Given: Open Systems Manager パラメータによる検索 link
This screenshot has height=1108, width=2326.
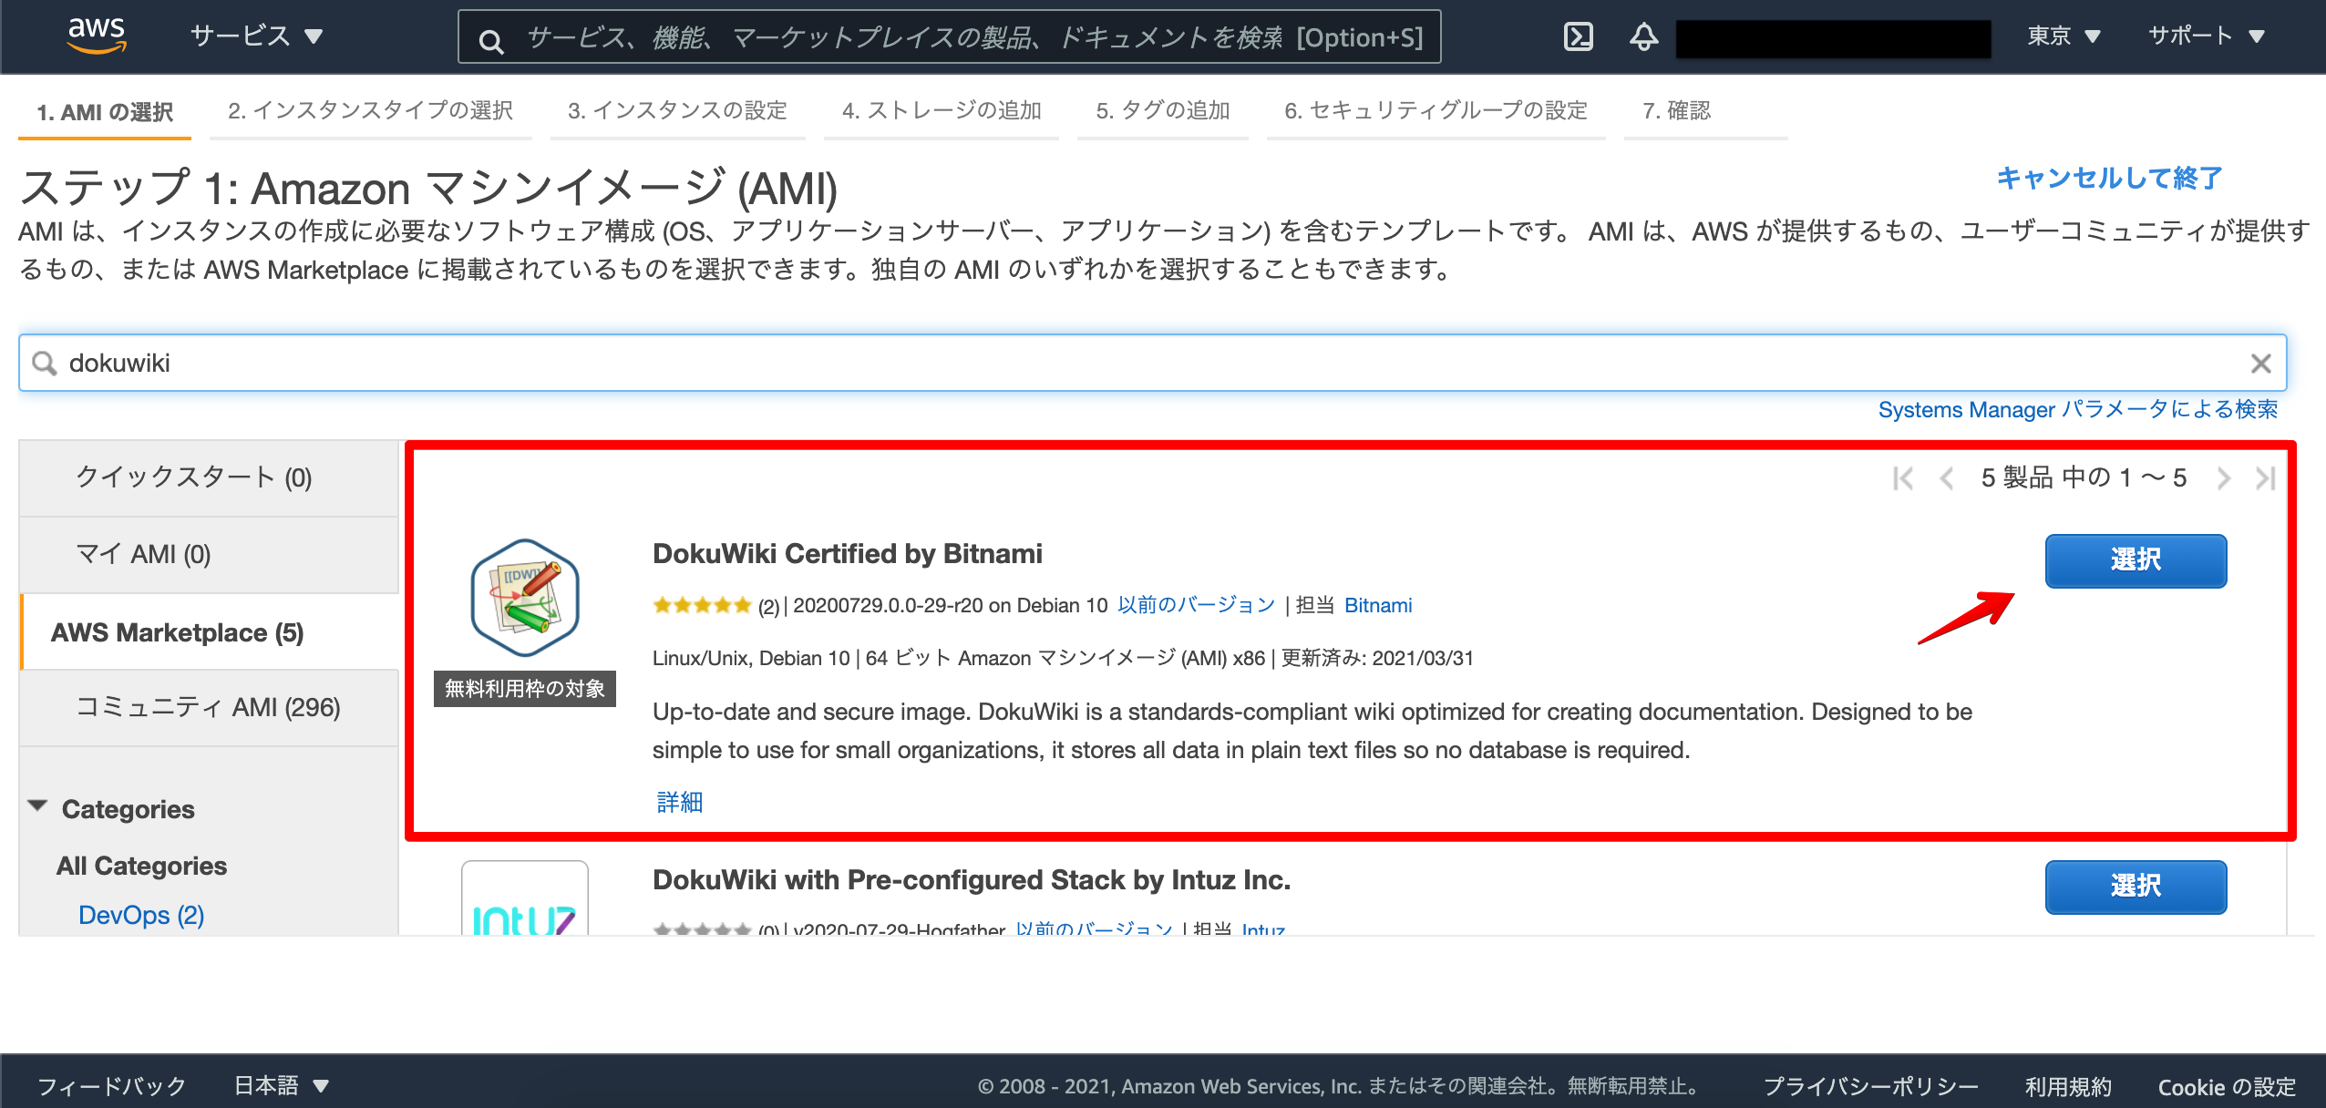Looking at the screenshot, I should (2078, 409).
